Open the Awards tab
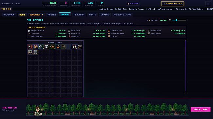 click(122, 15)
